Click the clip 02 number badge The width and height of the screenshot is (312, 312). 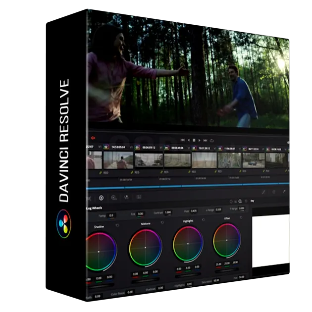coord(106,147)
